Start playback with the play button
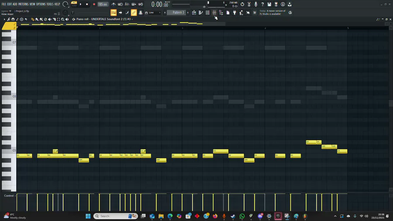 [80, 4]
